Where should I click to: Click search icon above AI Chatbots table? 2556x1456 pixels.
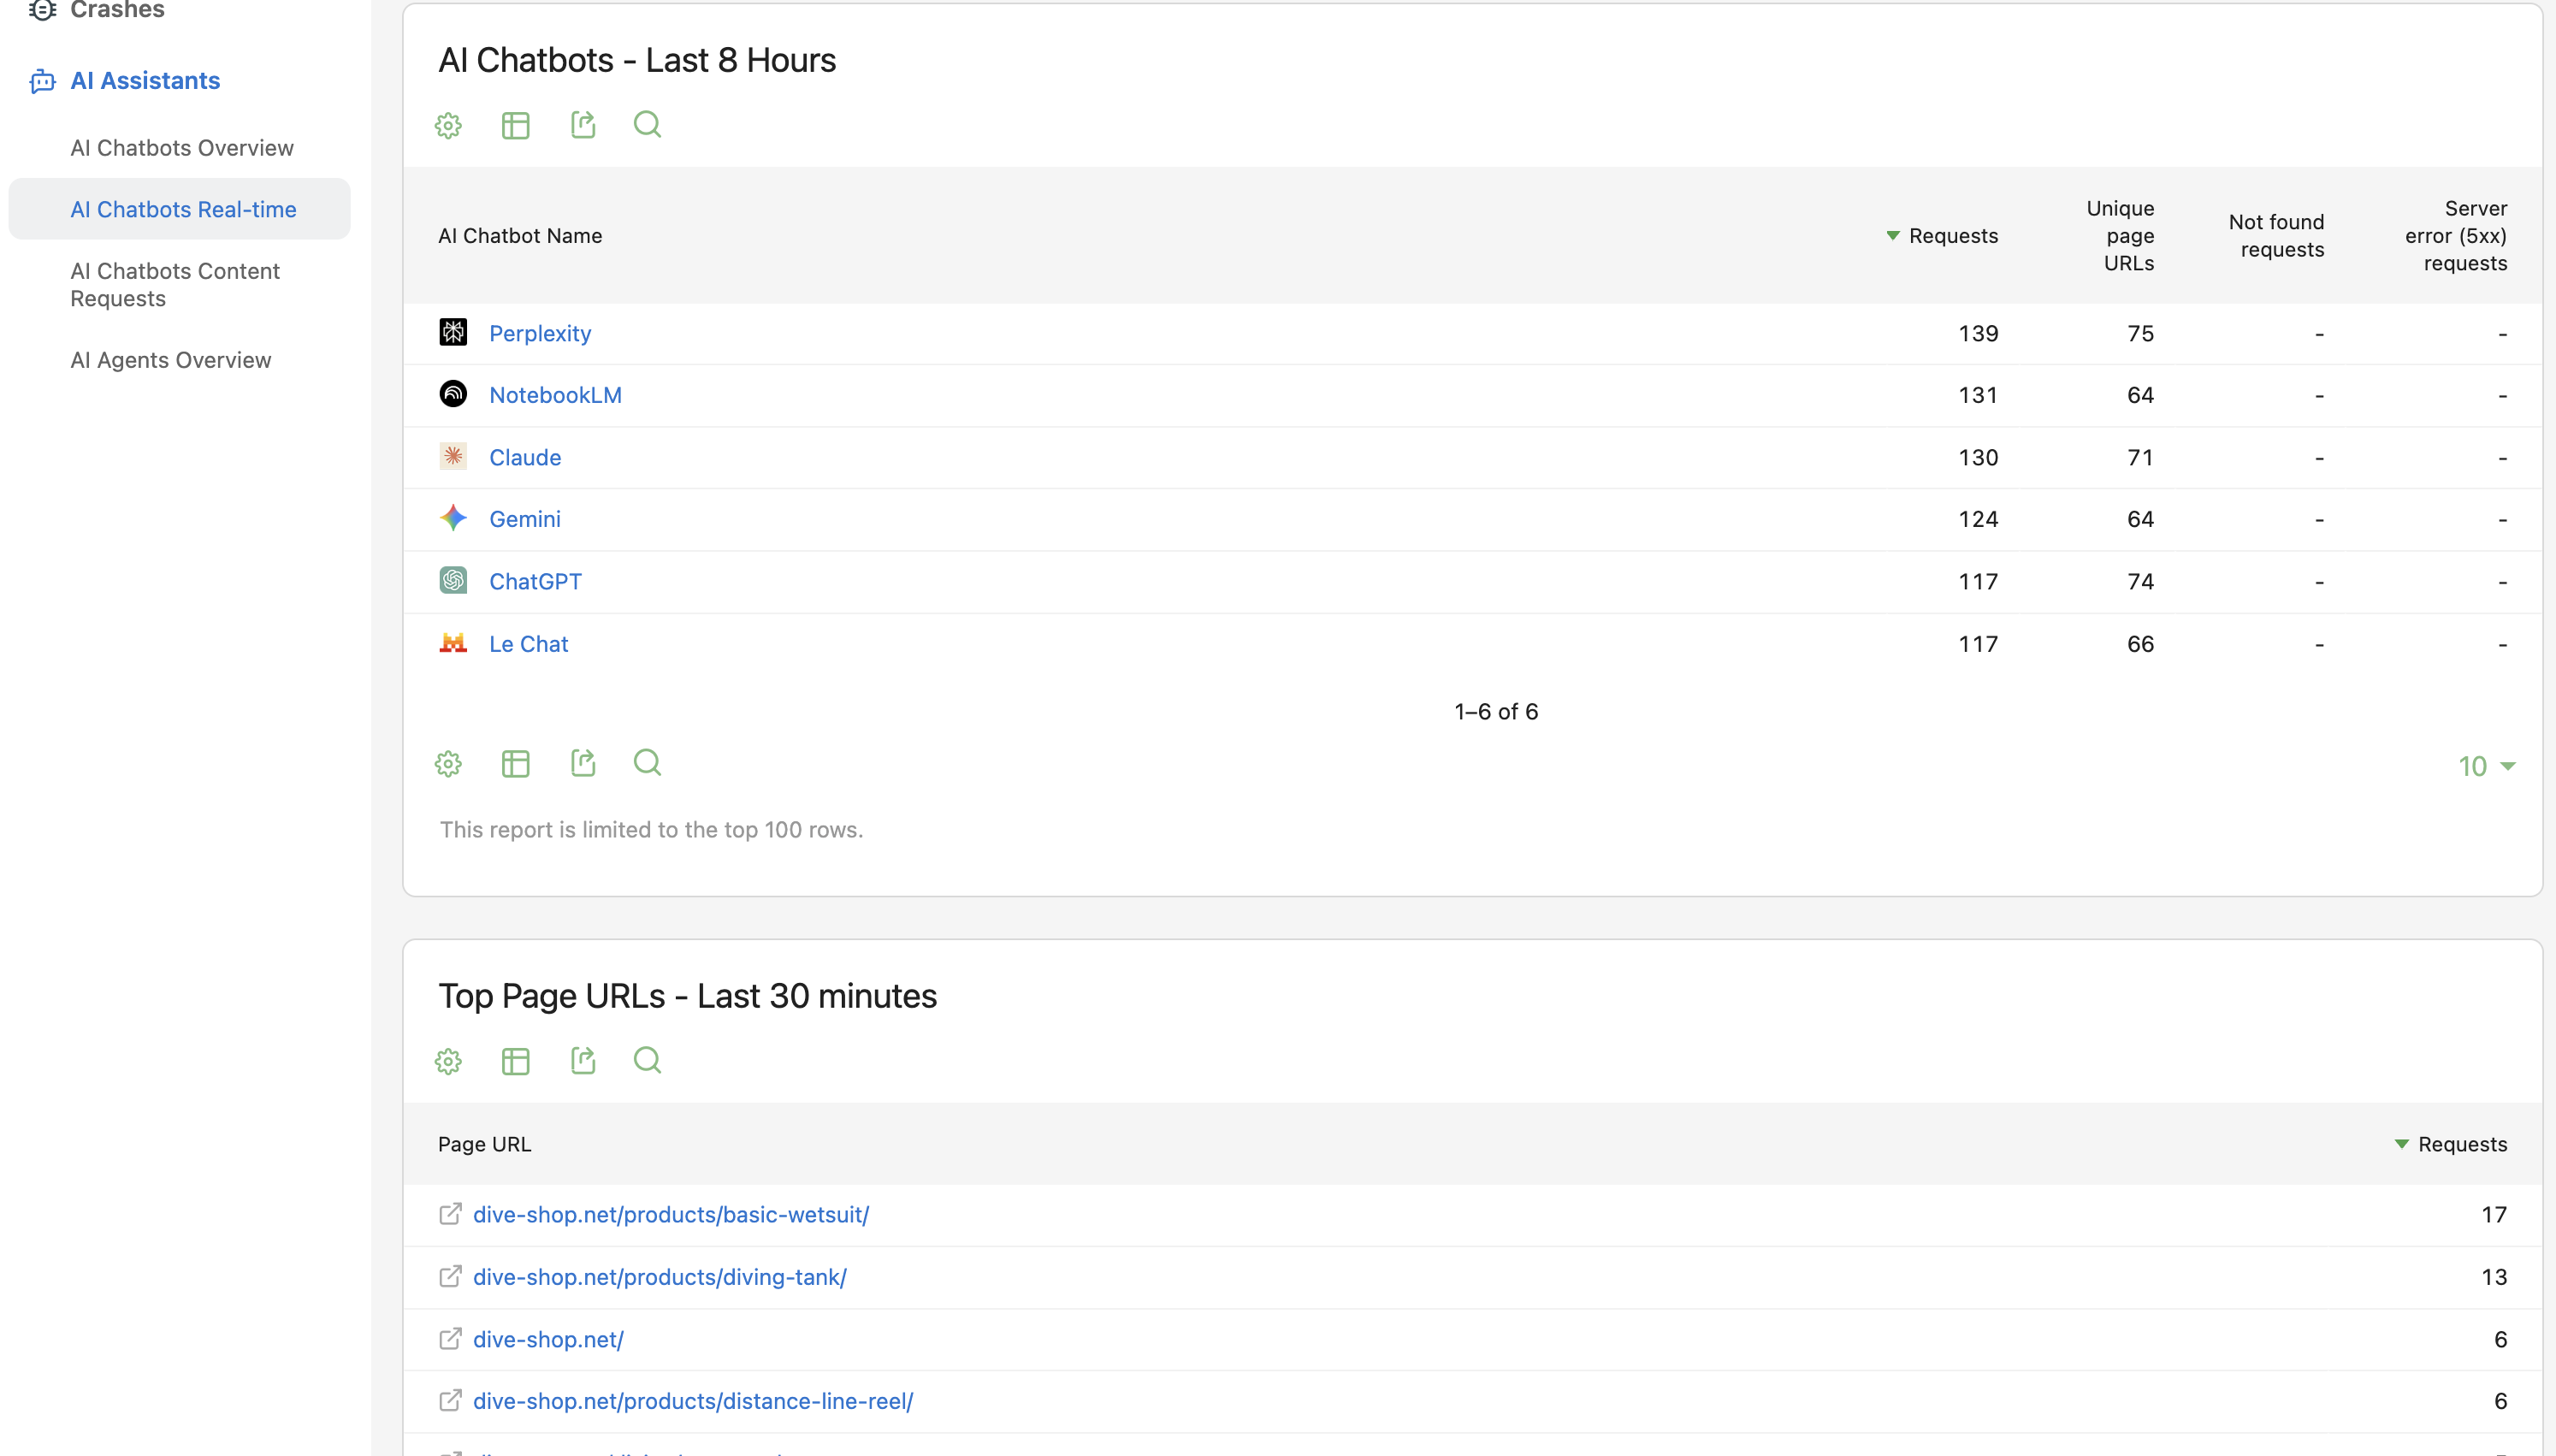click(x=648, y=124)
